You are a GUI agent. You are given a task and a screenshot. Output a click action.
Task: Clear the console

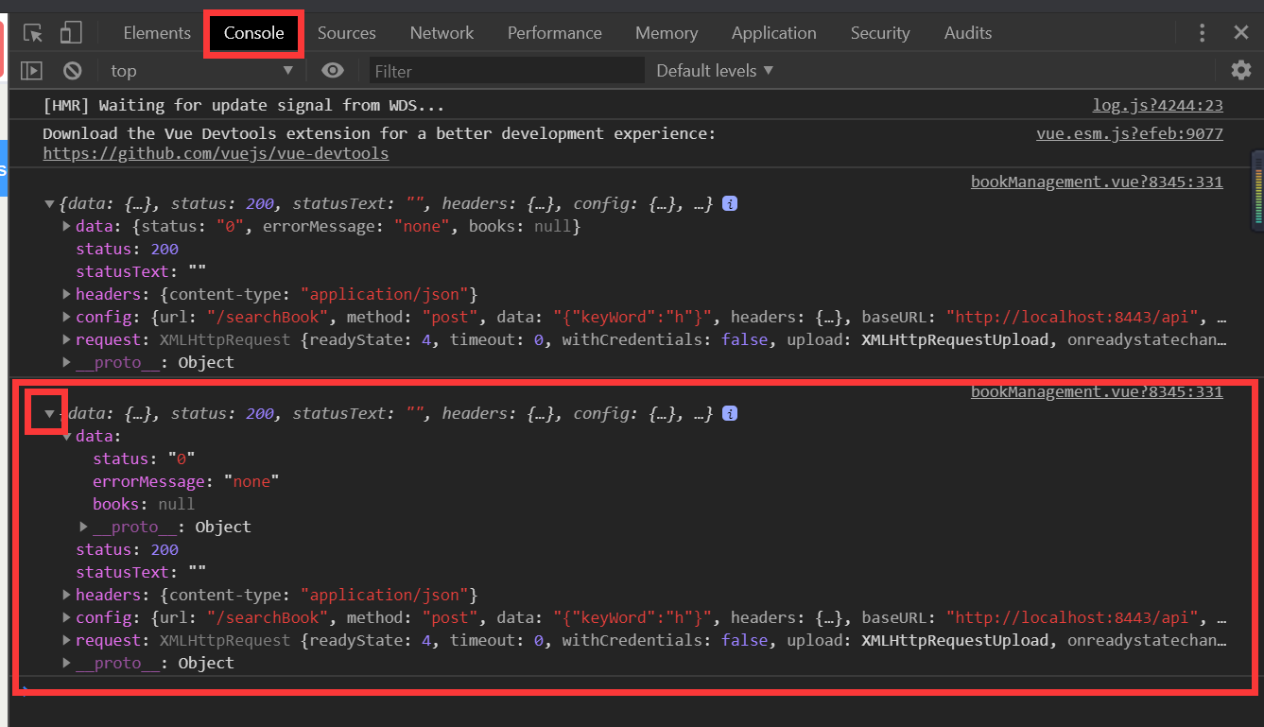(71, 70)
